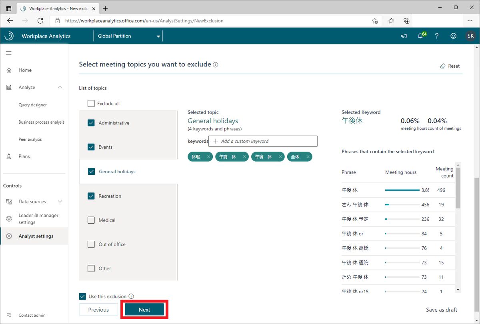Open Peer analysis in sidebar

coord(30,139)
